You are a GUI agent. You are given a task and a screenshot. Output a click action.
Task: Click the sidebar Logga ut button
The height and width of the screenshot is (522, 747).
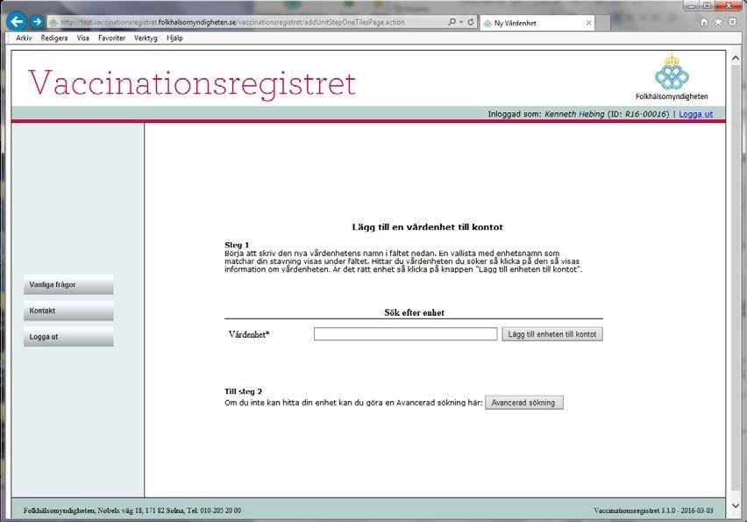coord(68,337)
